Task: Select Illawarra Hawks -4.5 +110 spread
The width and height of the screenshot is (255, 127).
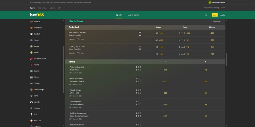Action: (x=158, y=40)
